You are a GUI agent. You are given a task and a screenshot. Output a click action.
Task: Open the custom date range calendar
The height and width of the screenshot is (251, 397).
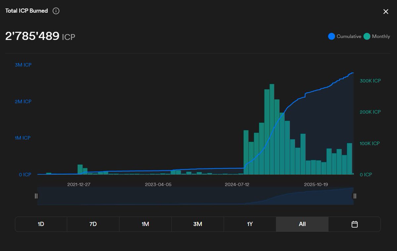coord(354,224)
